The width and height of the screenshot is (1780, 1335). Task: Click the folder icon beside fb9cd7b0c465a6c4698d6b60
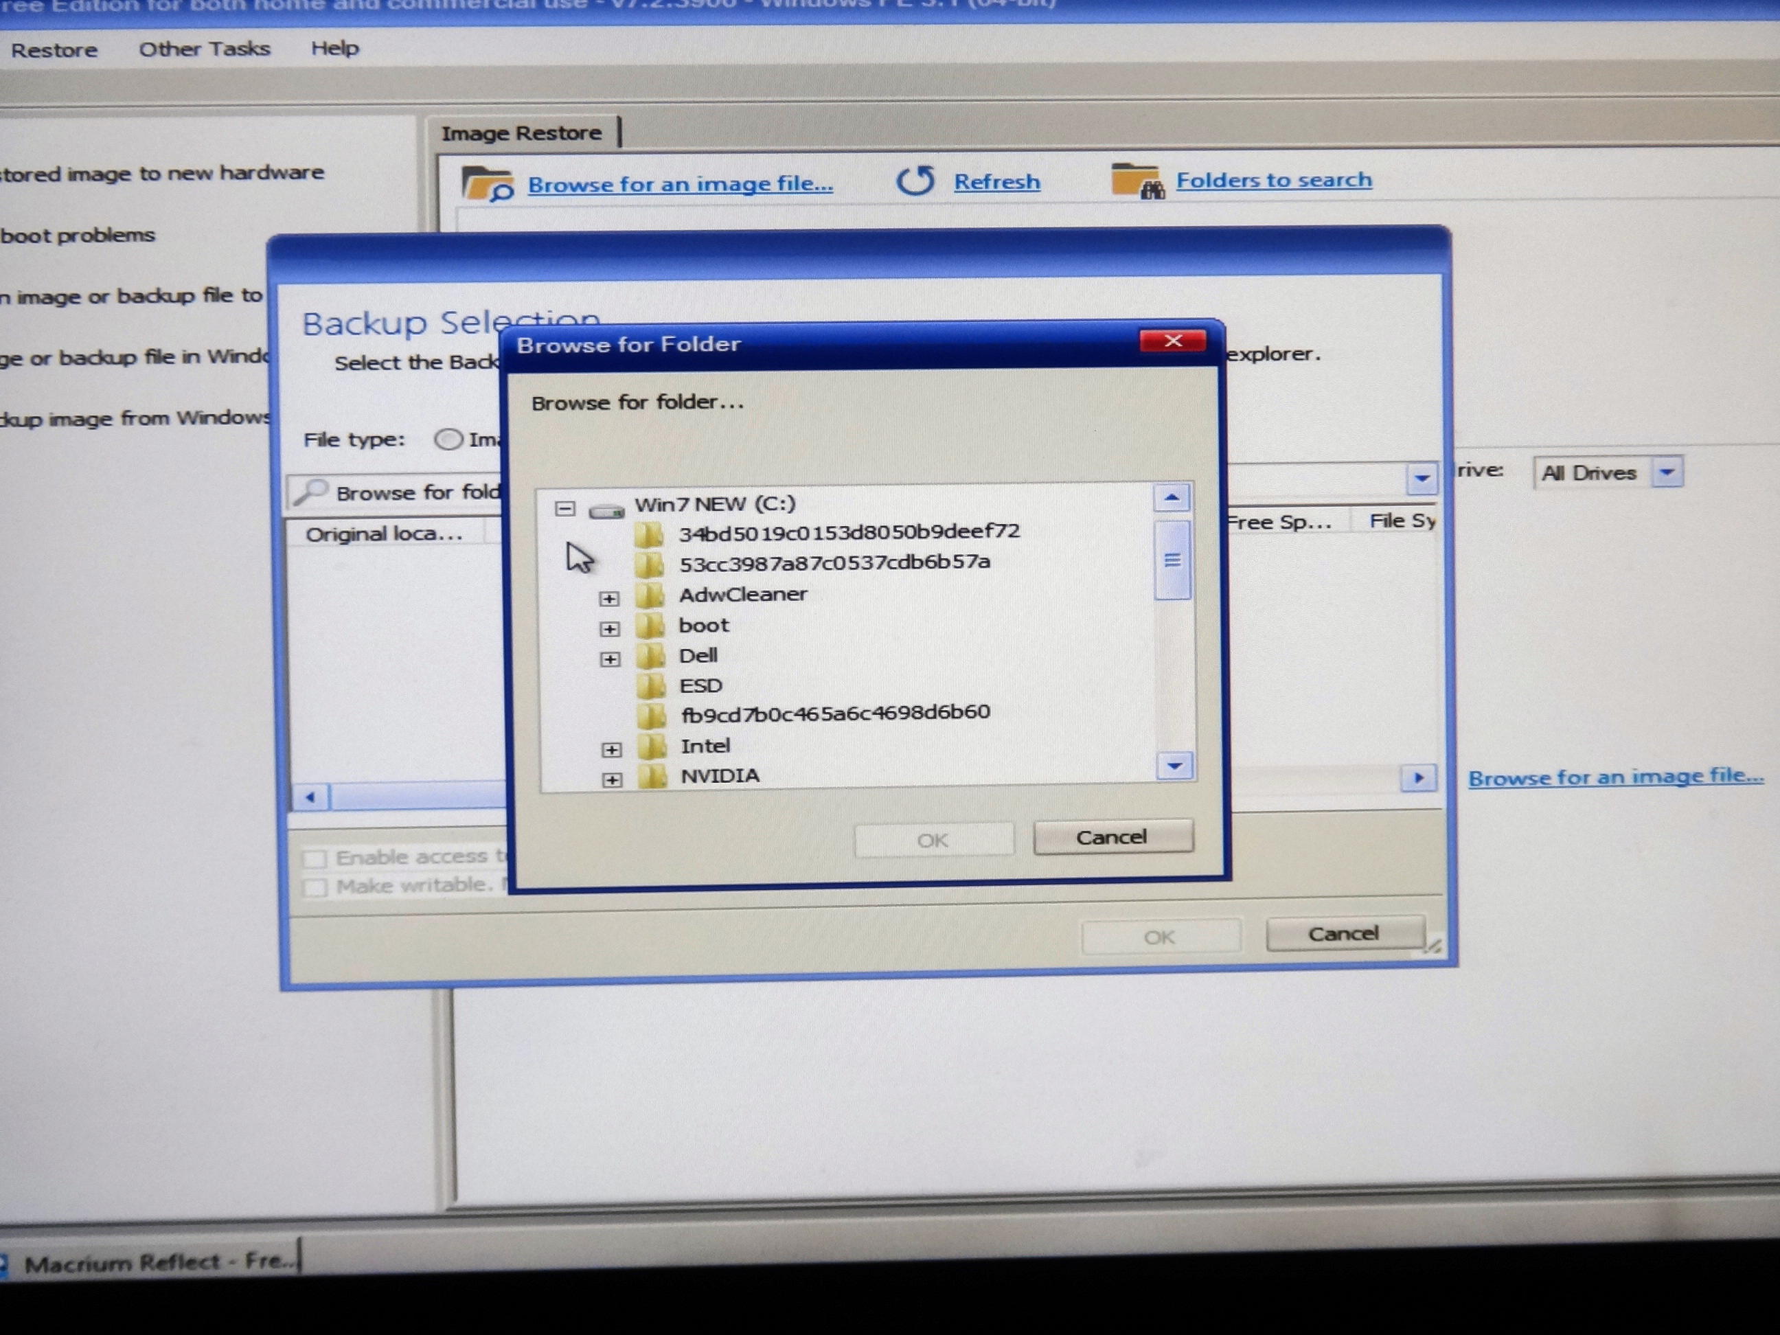[x=652, y=716]
